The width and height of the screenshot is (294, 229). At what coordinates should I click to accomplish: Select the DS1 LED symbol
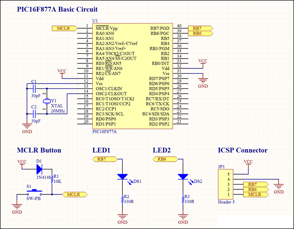pyautogui.click(x=123, y=177)
